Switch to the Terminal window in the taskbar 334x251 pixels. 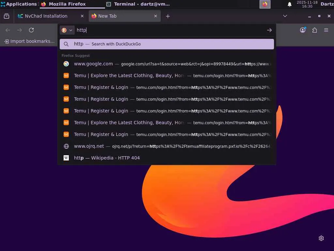coord(138,4)
